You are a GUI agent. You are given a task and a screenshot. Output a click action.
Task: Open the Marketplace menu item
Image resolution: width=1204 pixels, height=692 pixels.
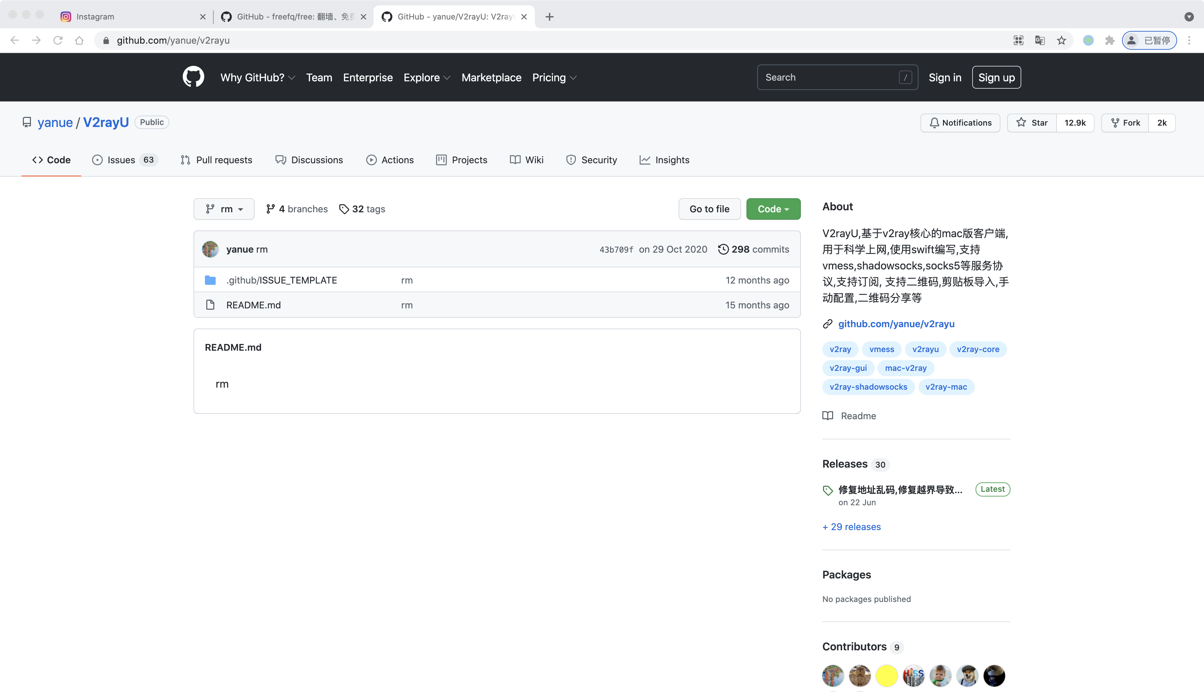491,78
